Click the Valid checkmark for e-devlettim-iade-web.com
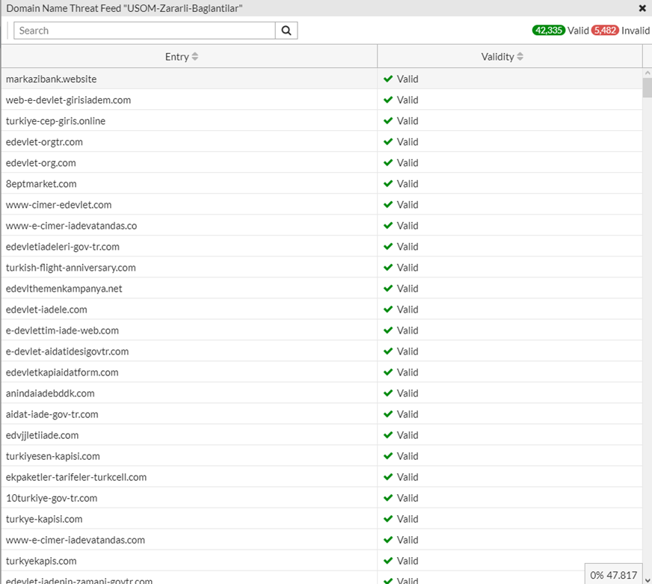Image resolution: width=652 pixels, height=584 pixels. [x=388, y=331]
